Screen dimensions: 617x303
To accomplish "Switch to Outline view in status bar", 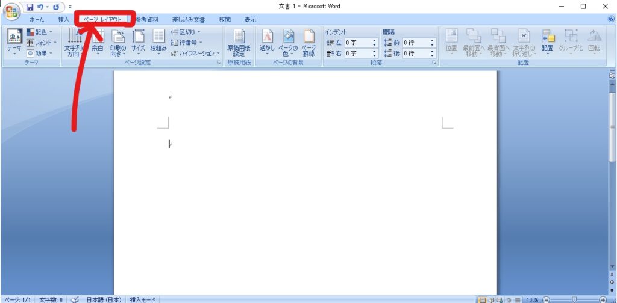I will click(x=509, y=300).
